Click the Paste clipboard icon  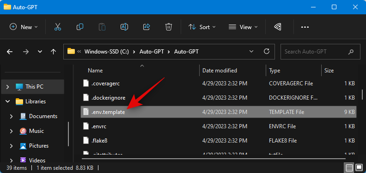click(x=102, y=27)
